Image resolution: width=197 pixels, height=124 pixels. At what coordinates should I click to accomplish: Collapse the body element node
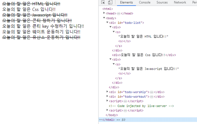point(104,18)
